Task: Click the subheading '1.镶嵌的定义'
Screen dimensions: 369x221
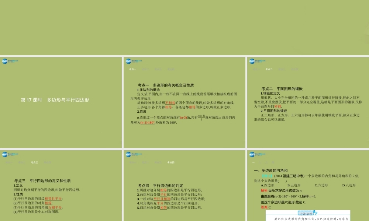Action: (x=270, y=93)
